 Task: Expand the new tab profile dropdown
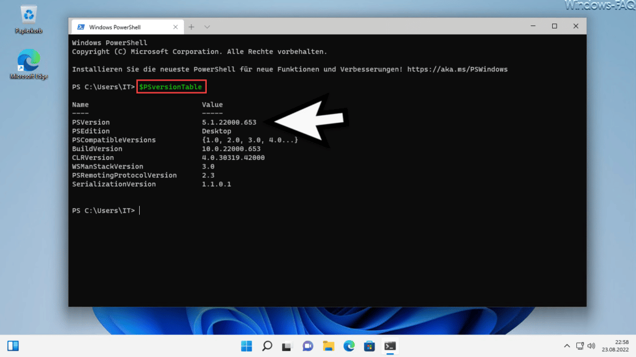pyautogui.click(x=207, y=27)
